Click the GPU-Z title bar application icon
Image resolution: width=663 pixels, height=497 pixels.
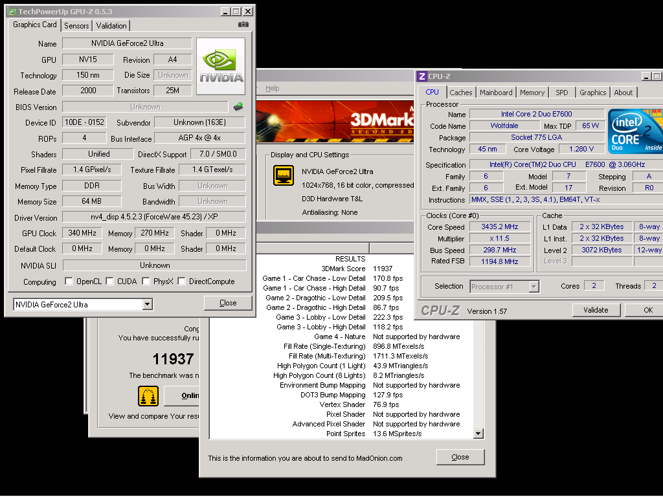click(x=13, y=12)
